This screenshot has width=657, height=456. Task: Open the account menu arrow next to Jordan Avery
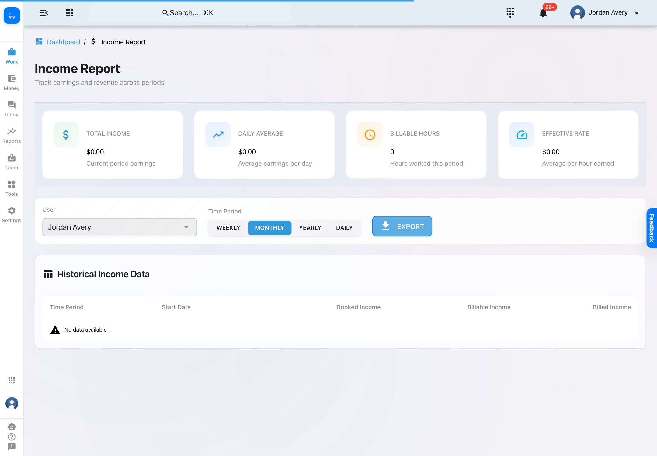click(637, 13)
